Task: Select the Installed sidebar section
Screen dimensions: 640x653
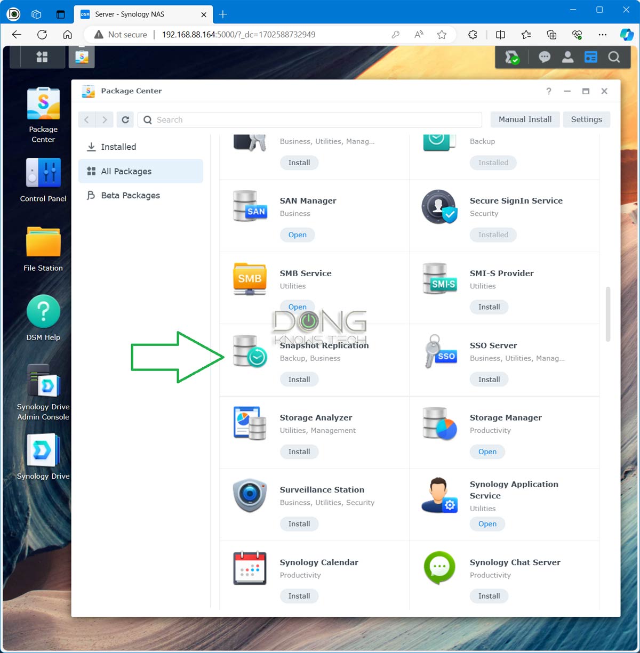Action: tap(141, 147)
